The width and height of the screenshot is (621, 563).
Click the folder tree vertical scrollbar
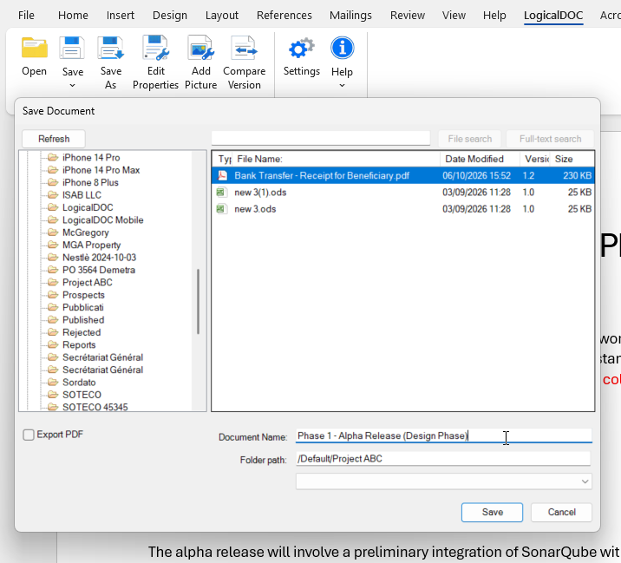tap(198, 301)
